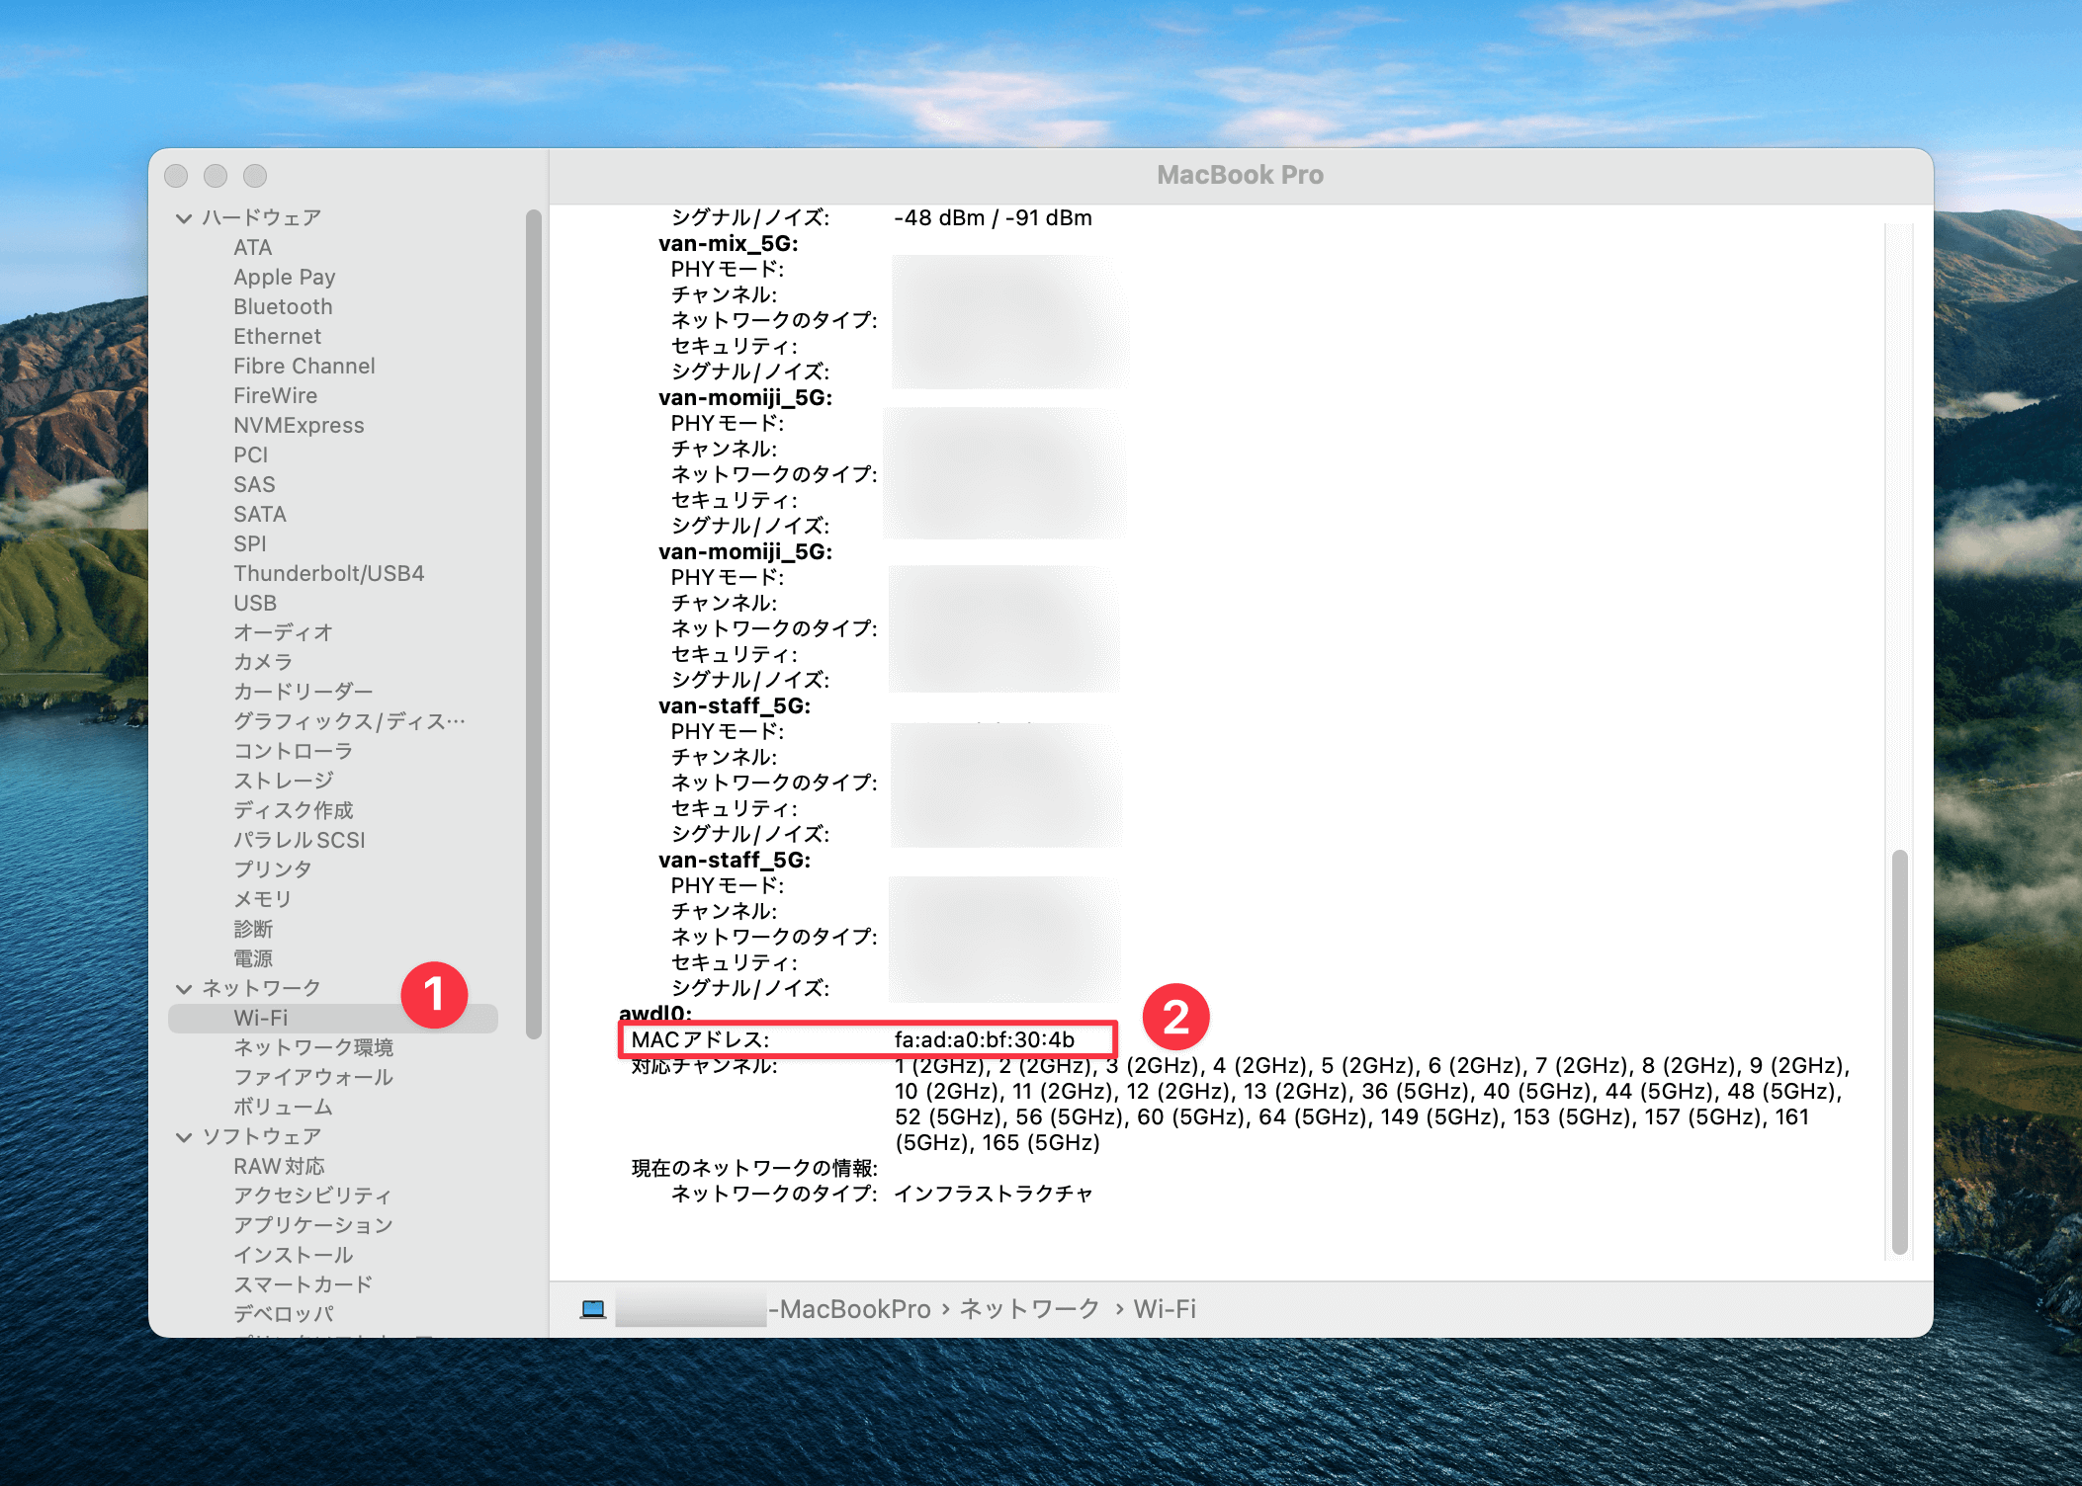Select カードリーダー entry
2082x1486 pixels.
pos(304,693)
